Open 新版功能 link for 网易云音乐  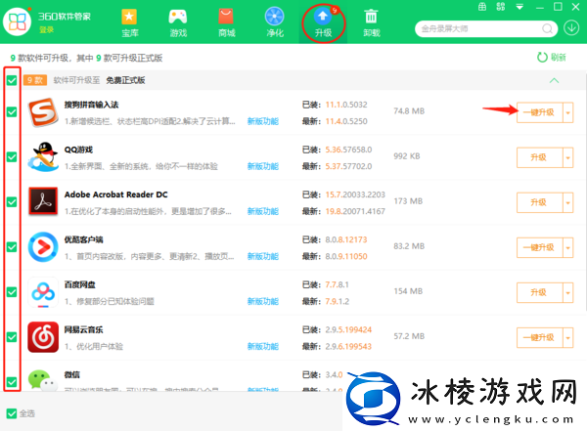click(263, 346)
